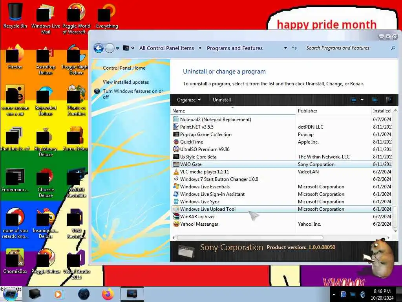Open AstroPop Deluxe desktop shortcut
The image size is (402, 302).
click(x=46, y=60)
